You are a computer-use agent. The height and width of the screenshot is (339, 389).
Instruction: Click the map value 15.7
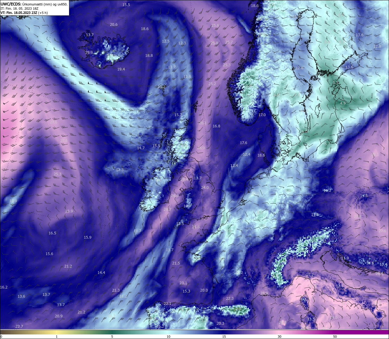point(178,115)
